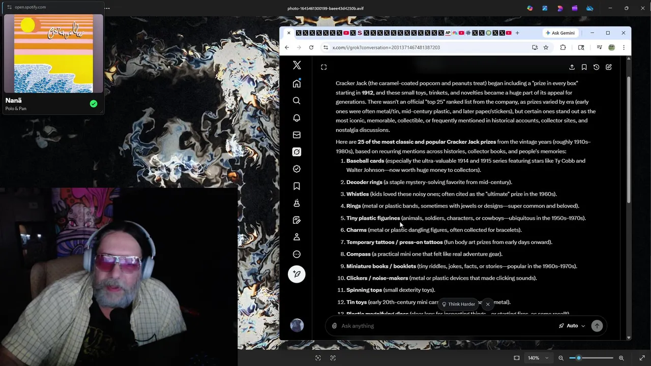
Task: Open Chrome media controls icon
Action: point(599,47)
